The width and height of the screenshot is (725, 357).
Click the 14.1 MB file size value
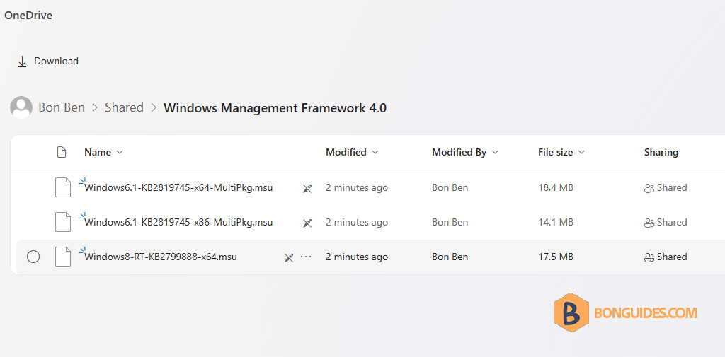coord(556,222)
